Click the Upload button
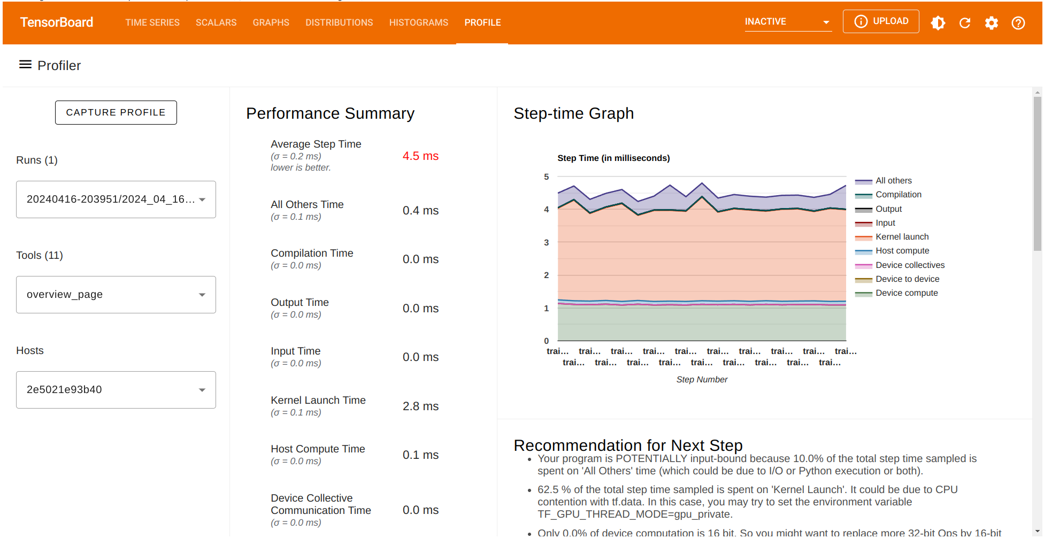Image resolution: width=1044 pixels, height=538 pixels. (881, 21)
